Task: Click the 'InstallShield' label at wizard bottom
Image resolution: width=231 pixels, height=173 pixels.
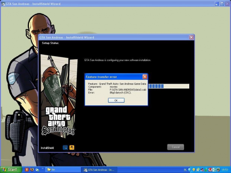Action: [x=47, y=148]
